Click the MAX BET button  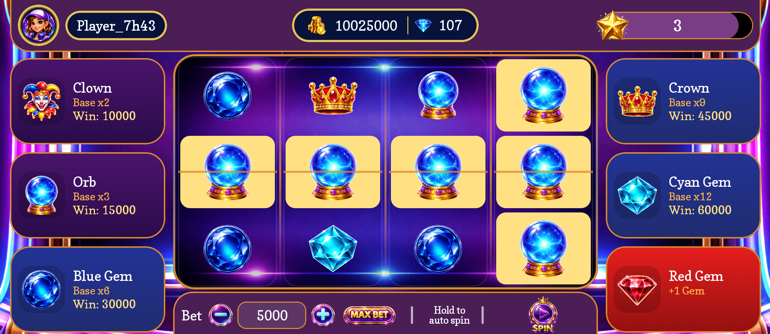click(369, 315)
